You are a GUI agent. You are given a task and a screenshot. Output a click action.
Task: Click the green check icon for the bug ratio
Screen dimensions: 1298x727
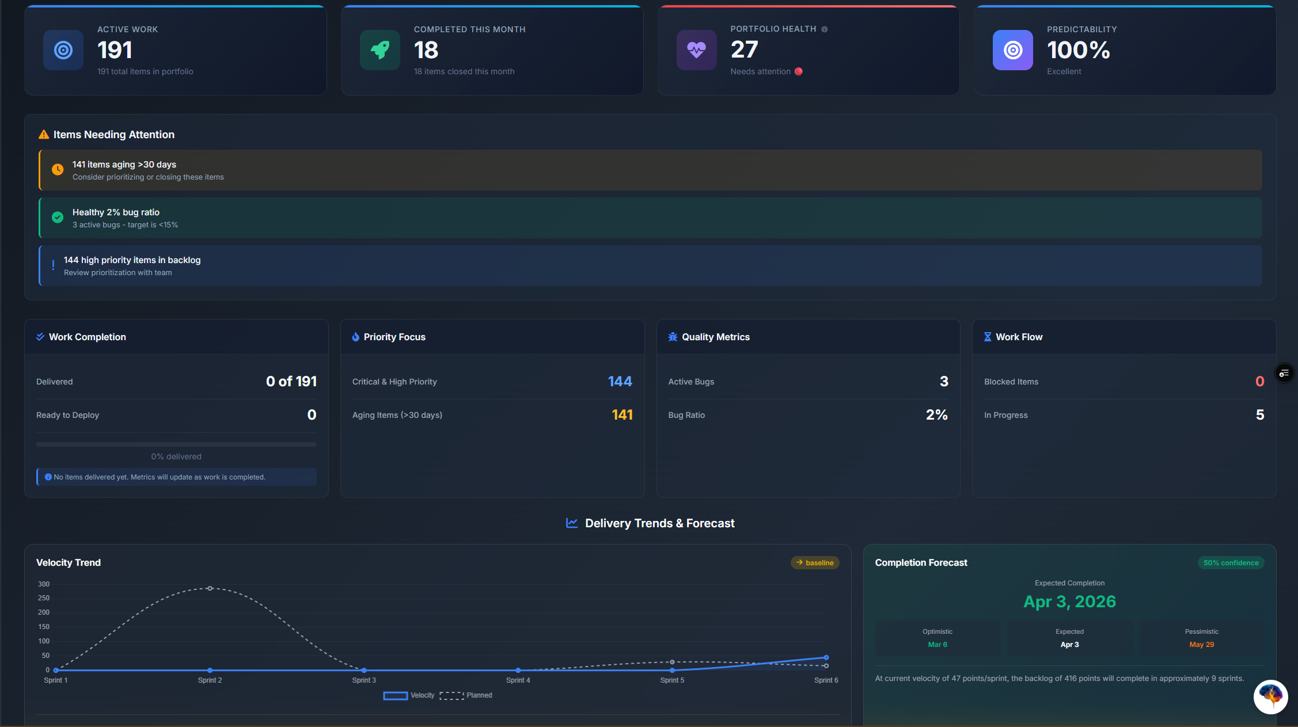point(58,217)
